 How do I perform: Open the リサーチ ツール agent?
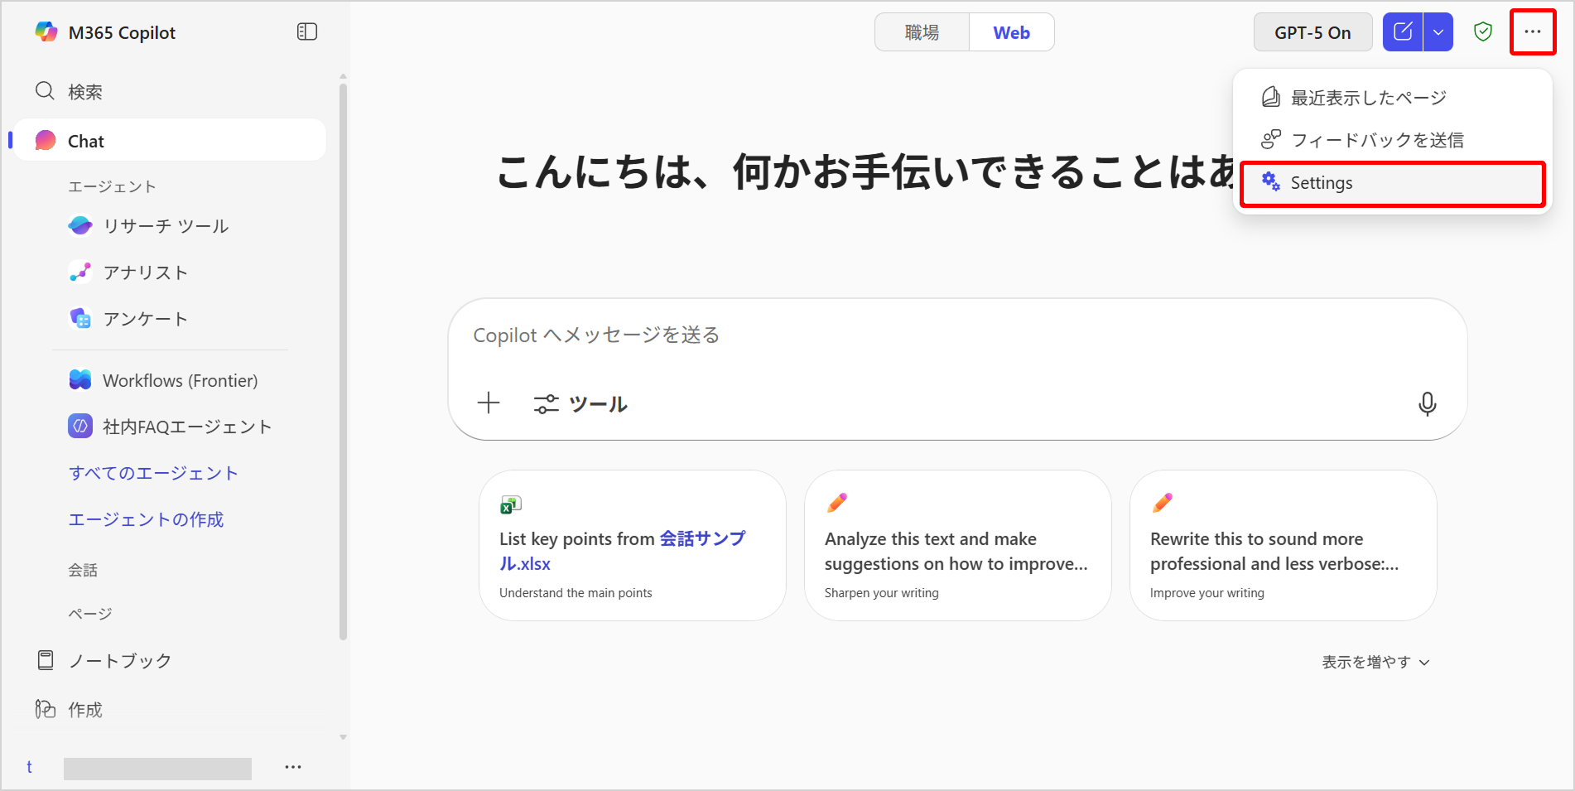pos(166,226)
